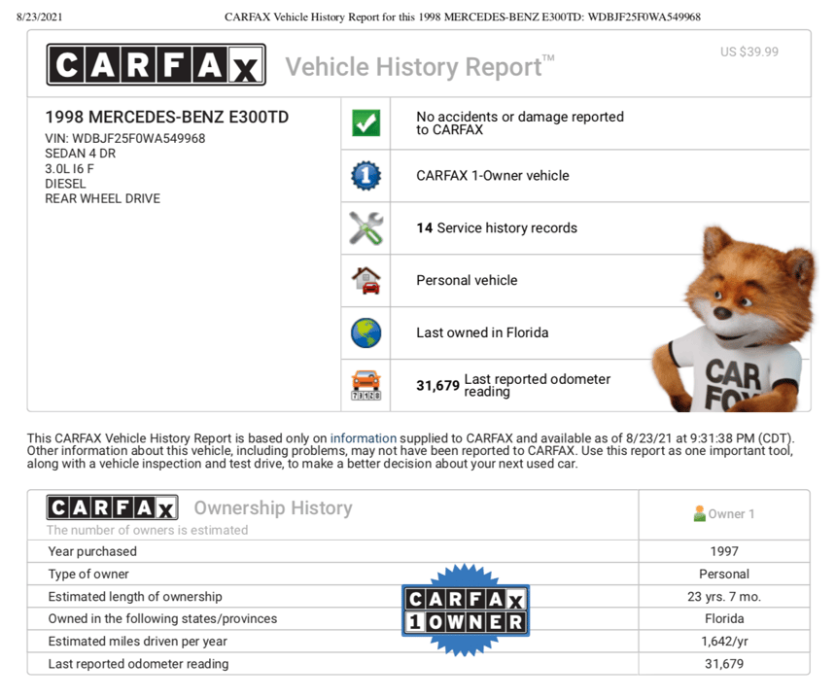This screenshot has height=698, width=836.
Task: Select 'CARFAX 1-Owner vehicle' row text
Action: click(492, 176)
